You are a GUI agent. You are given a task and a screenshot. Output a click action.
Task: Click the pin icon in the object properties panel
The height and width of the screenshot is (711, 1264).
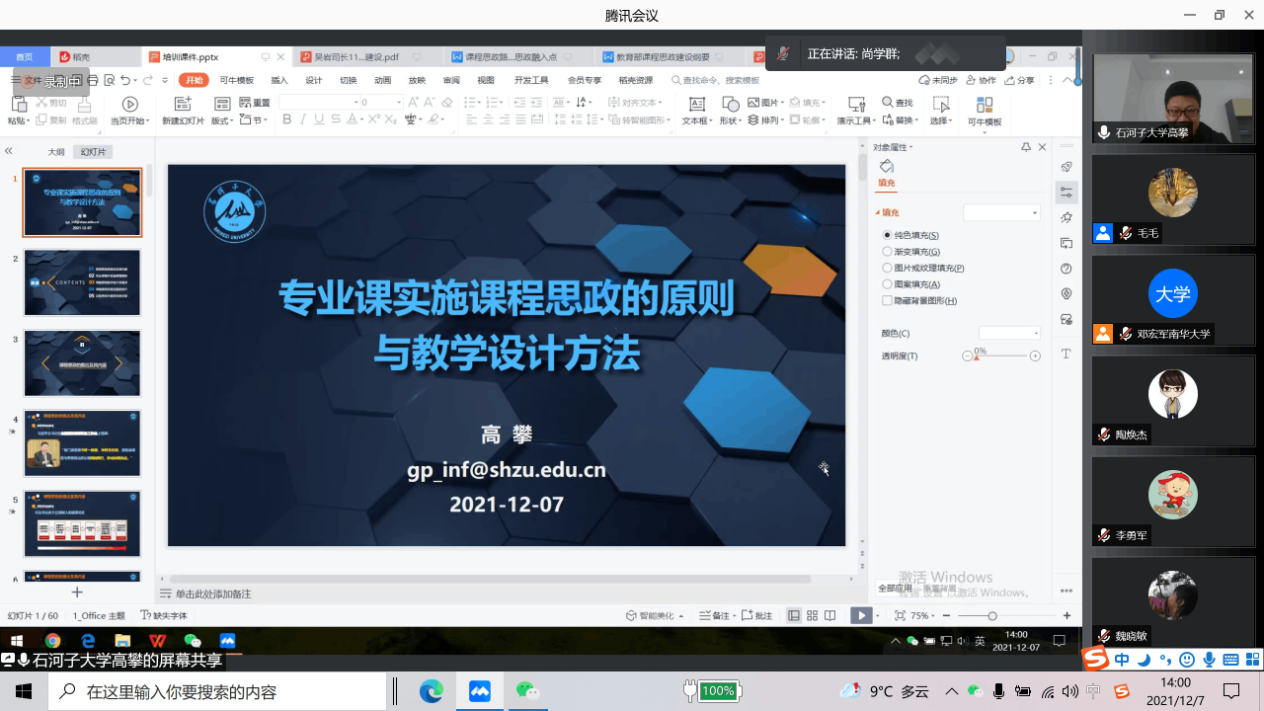pos(1026,147)
